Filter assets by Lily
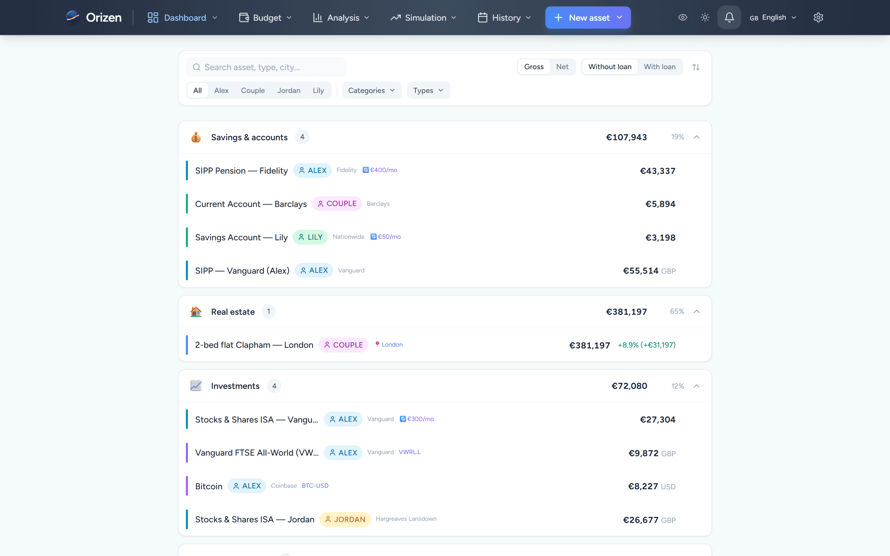This screenshot has width=890, height=556. tap(318, 90)
